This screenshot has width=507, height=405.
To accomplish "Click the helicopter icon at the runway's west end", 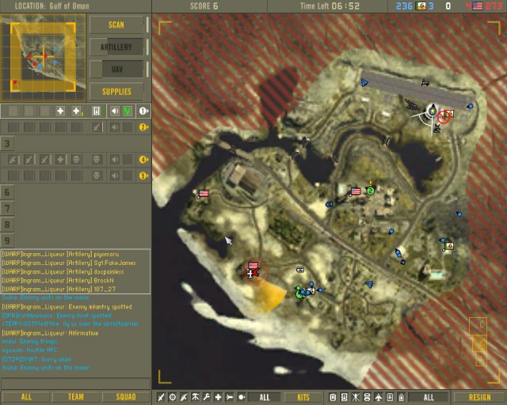I will click(364, 82).
